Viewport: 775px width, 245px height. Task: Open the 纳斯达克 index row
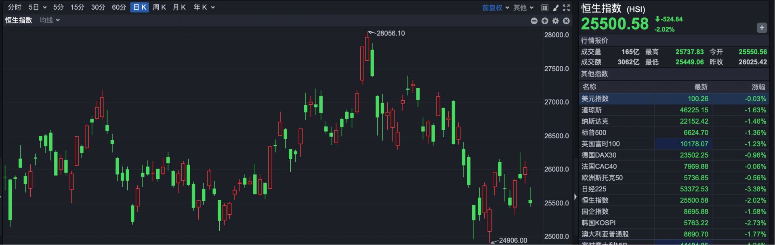pyautogui.click(x=594, y=121)
